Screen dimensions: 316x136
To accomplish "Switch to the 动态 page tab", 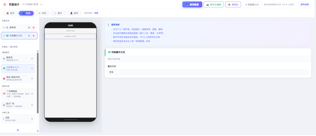I will 42,13.
